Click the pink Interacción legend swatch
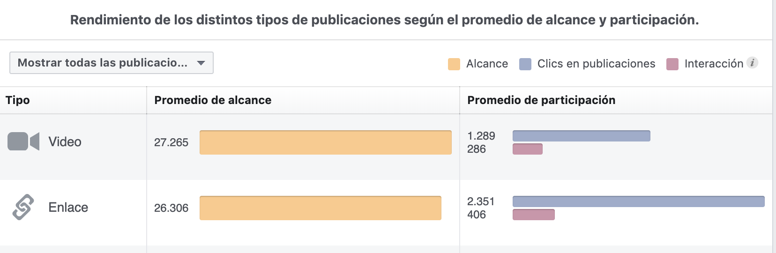The height and width of the screenshot is (253, 776). point(672,64)
